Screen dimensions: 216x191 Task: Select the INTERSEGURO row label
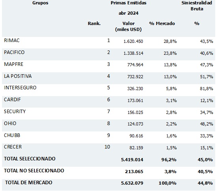tap(20, 88)
